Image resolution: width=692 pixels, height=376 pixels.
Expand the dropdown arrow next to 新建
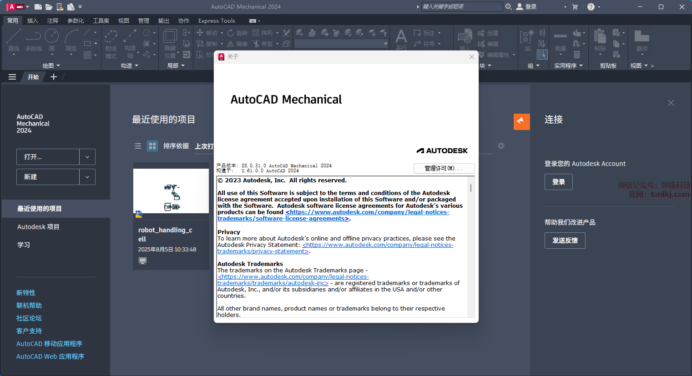click(x=87, y=177)
